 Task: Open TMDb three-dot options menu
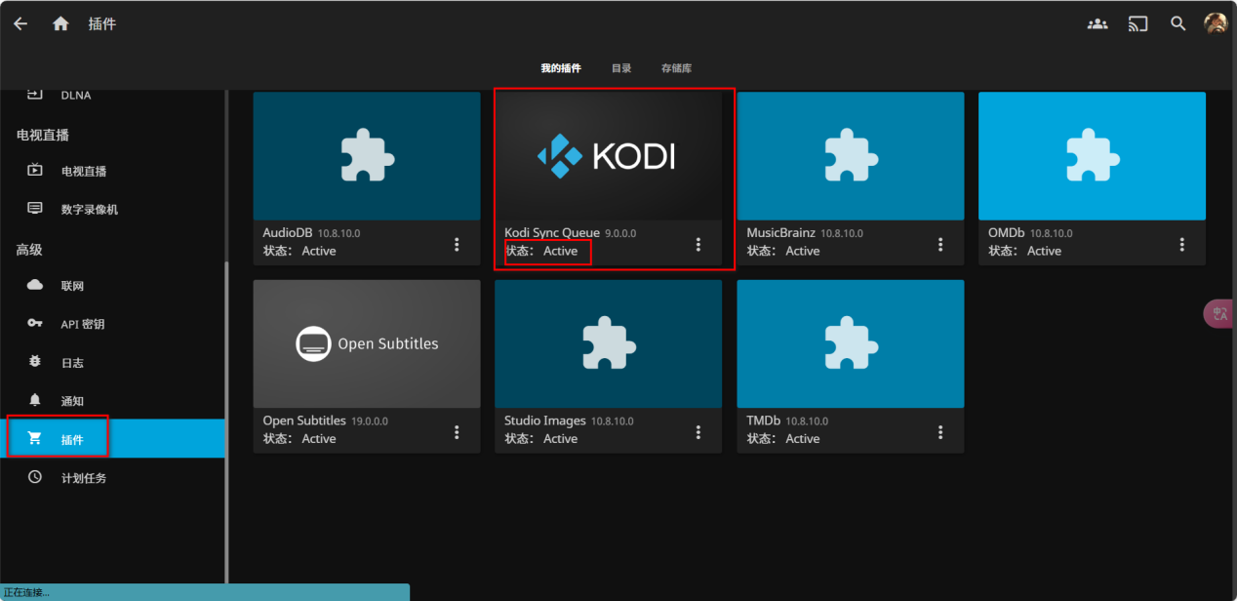click(x=940, y=431)
